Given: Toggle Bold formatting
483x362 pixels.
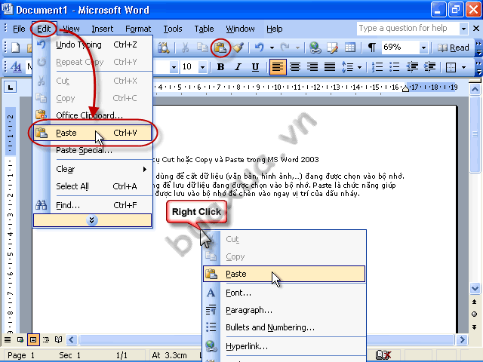Looking at the screenshot, I should point(220,67).
